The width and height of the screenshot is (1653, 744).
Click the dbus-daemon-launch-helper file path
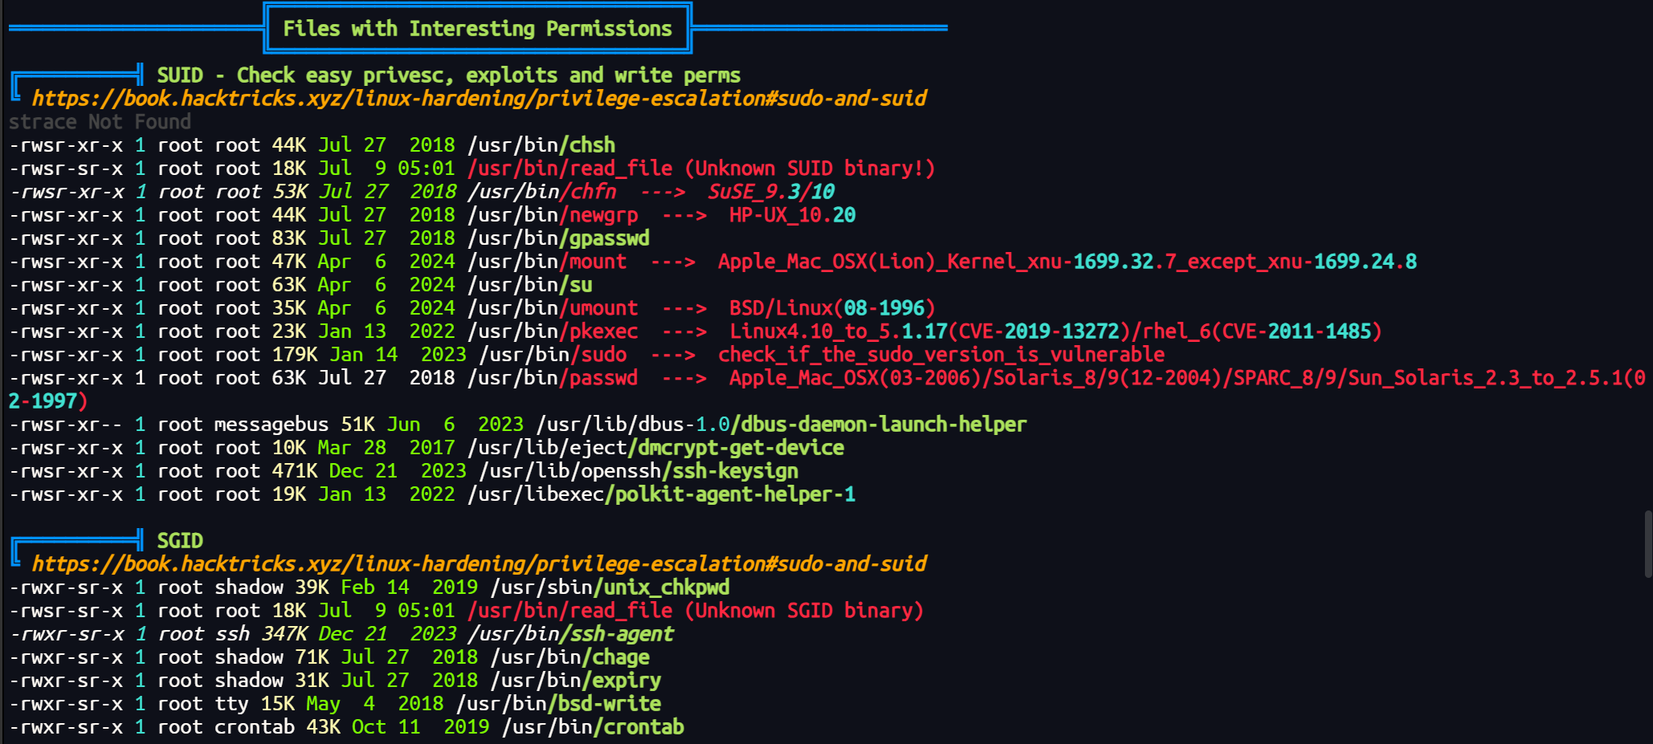tap(781, 425)
